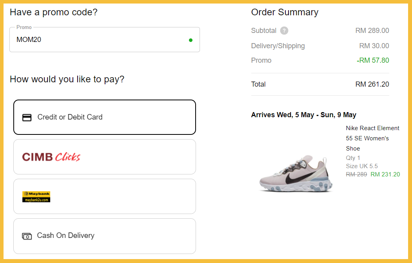Click the Order Summary heading
Screen dimensions: 412x263
pyautogui.click(x=285, y=12)
